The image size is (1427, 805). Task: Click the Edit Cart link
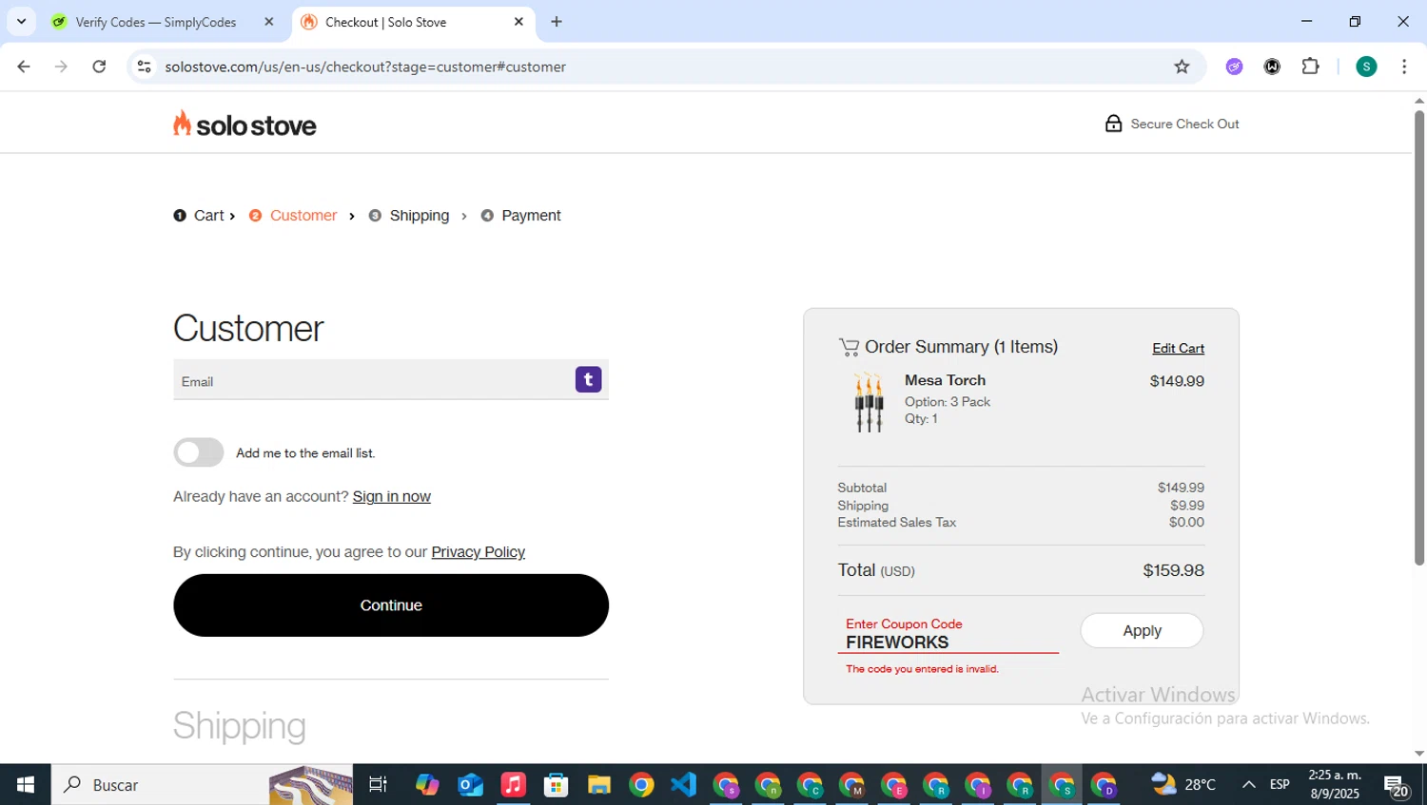(x=1178, y=349)
